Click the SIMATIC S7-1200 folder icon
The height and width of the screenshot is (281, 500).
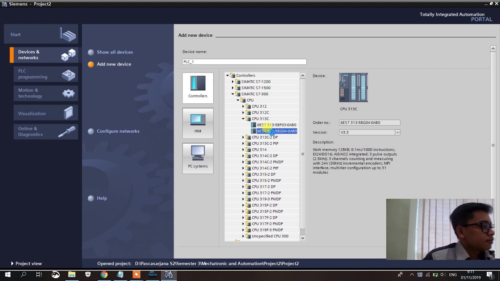237,82
